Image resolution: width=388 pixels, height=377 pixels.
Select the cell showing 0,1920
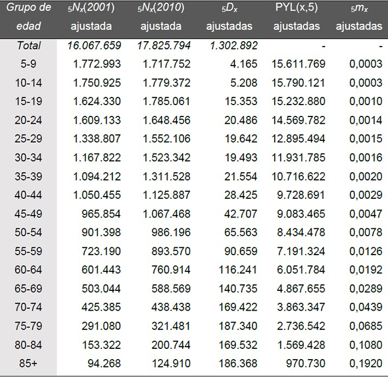click(x=365, y=364)
